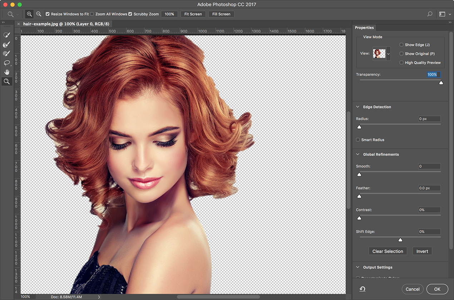The height and width of the screenshot is (300, 454).
Task: Select the hair-example.jpg document tab
Action: pos(66,24)
